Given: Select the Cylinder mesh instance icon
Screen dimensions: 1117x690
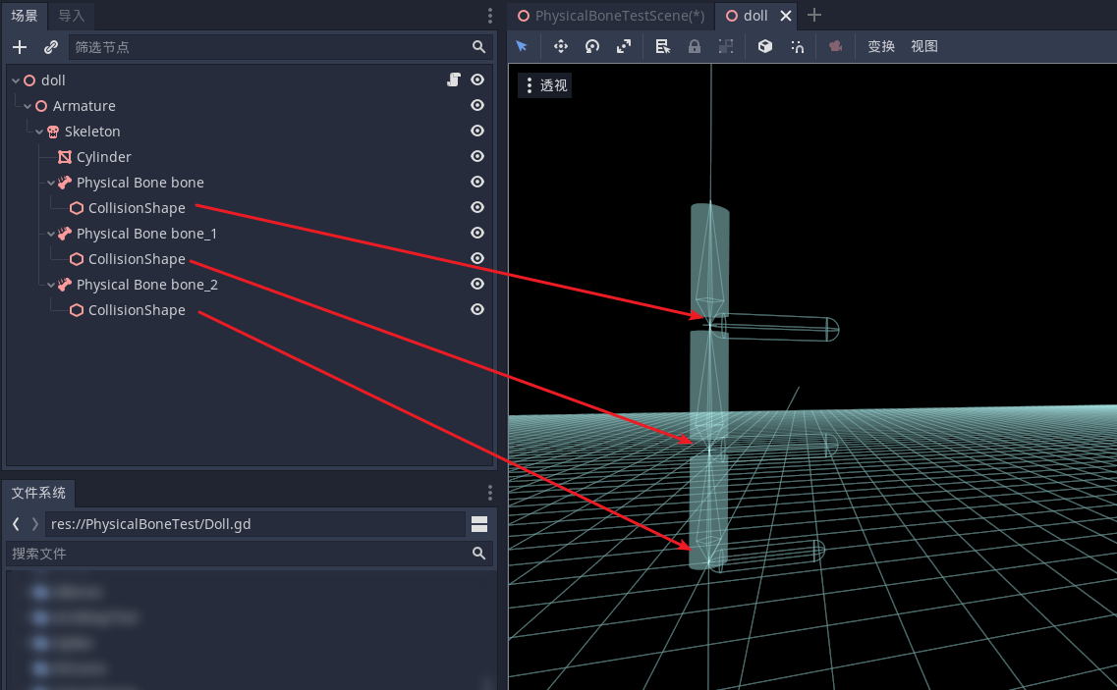Looking at the screenshot, I should 65,157.
